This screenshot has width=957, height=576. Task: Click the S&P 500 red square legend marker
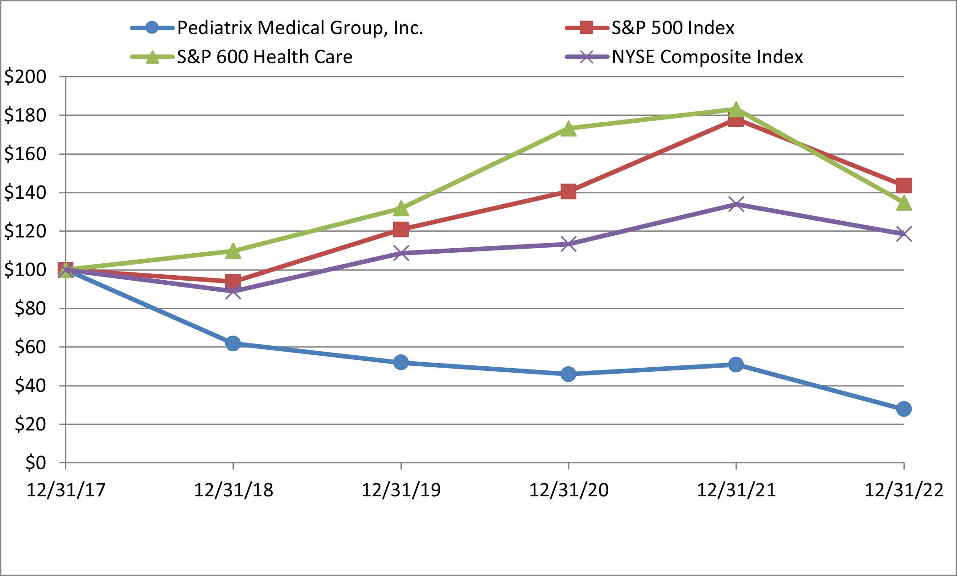(587, 28)
